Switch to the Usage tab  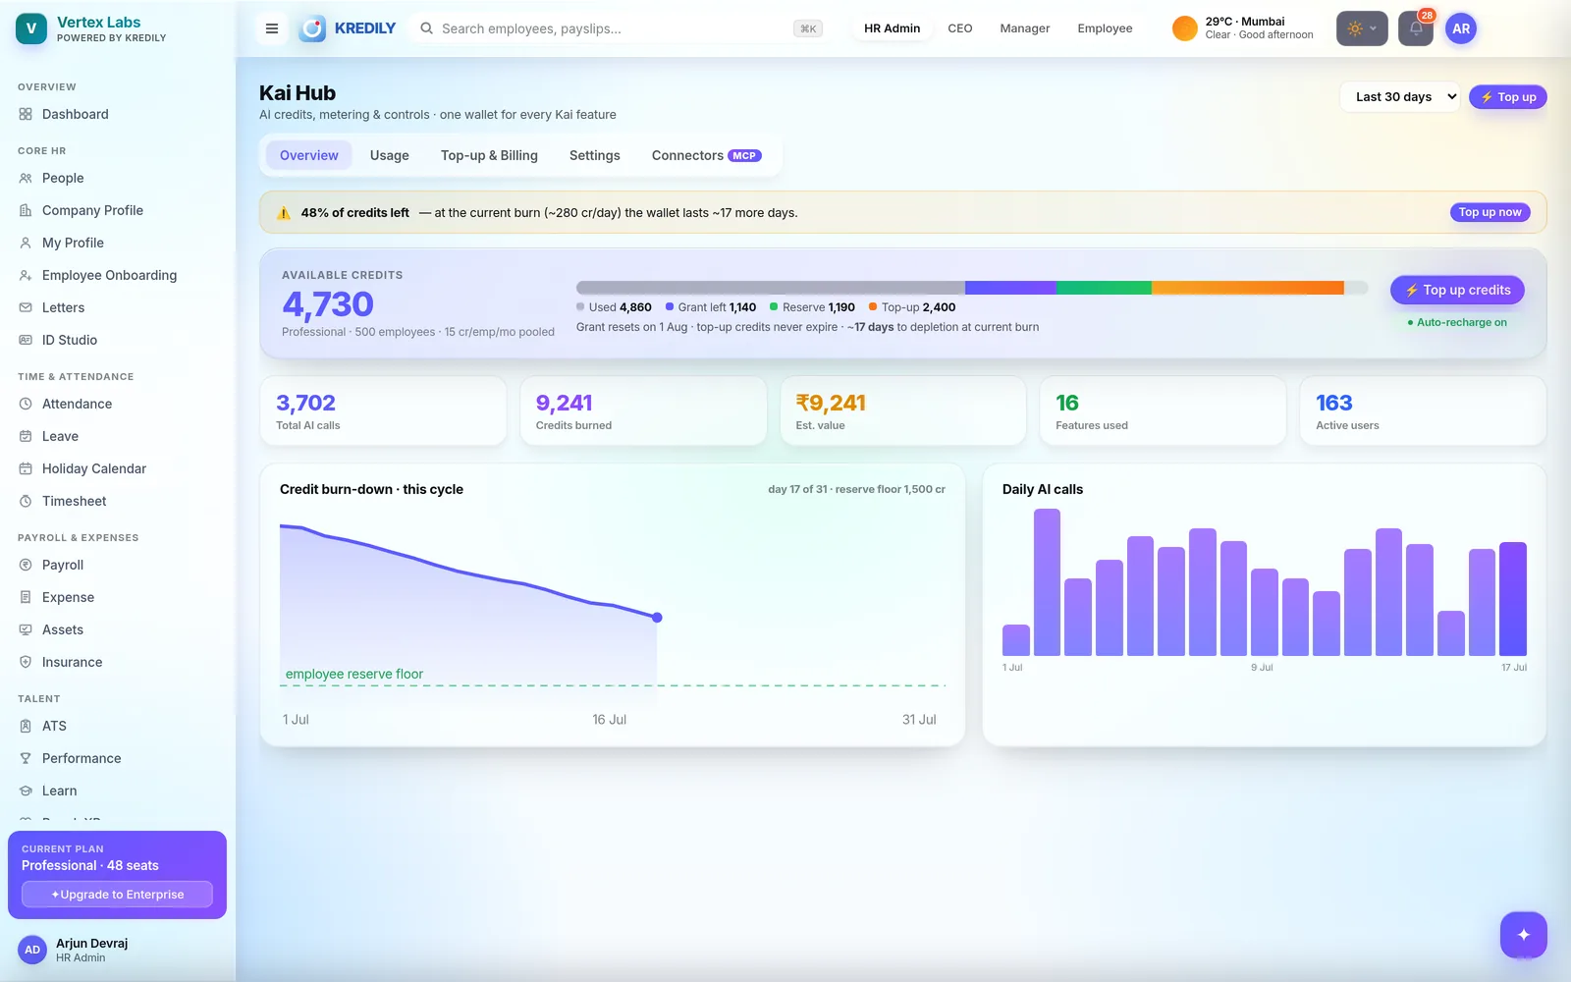pos(390,155)
